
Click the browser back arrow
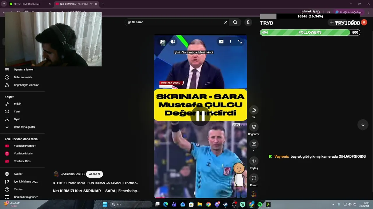coord(4,12)
